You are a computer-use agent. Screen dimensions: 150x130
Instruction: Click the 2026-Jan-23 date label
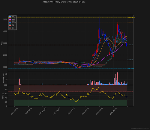point(99,111)
